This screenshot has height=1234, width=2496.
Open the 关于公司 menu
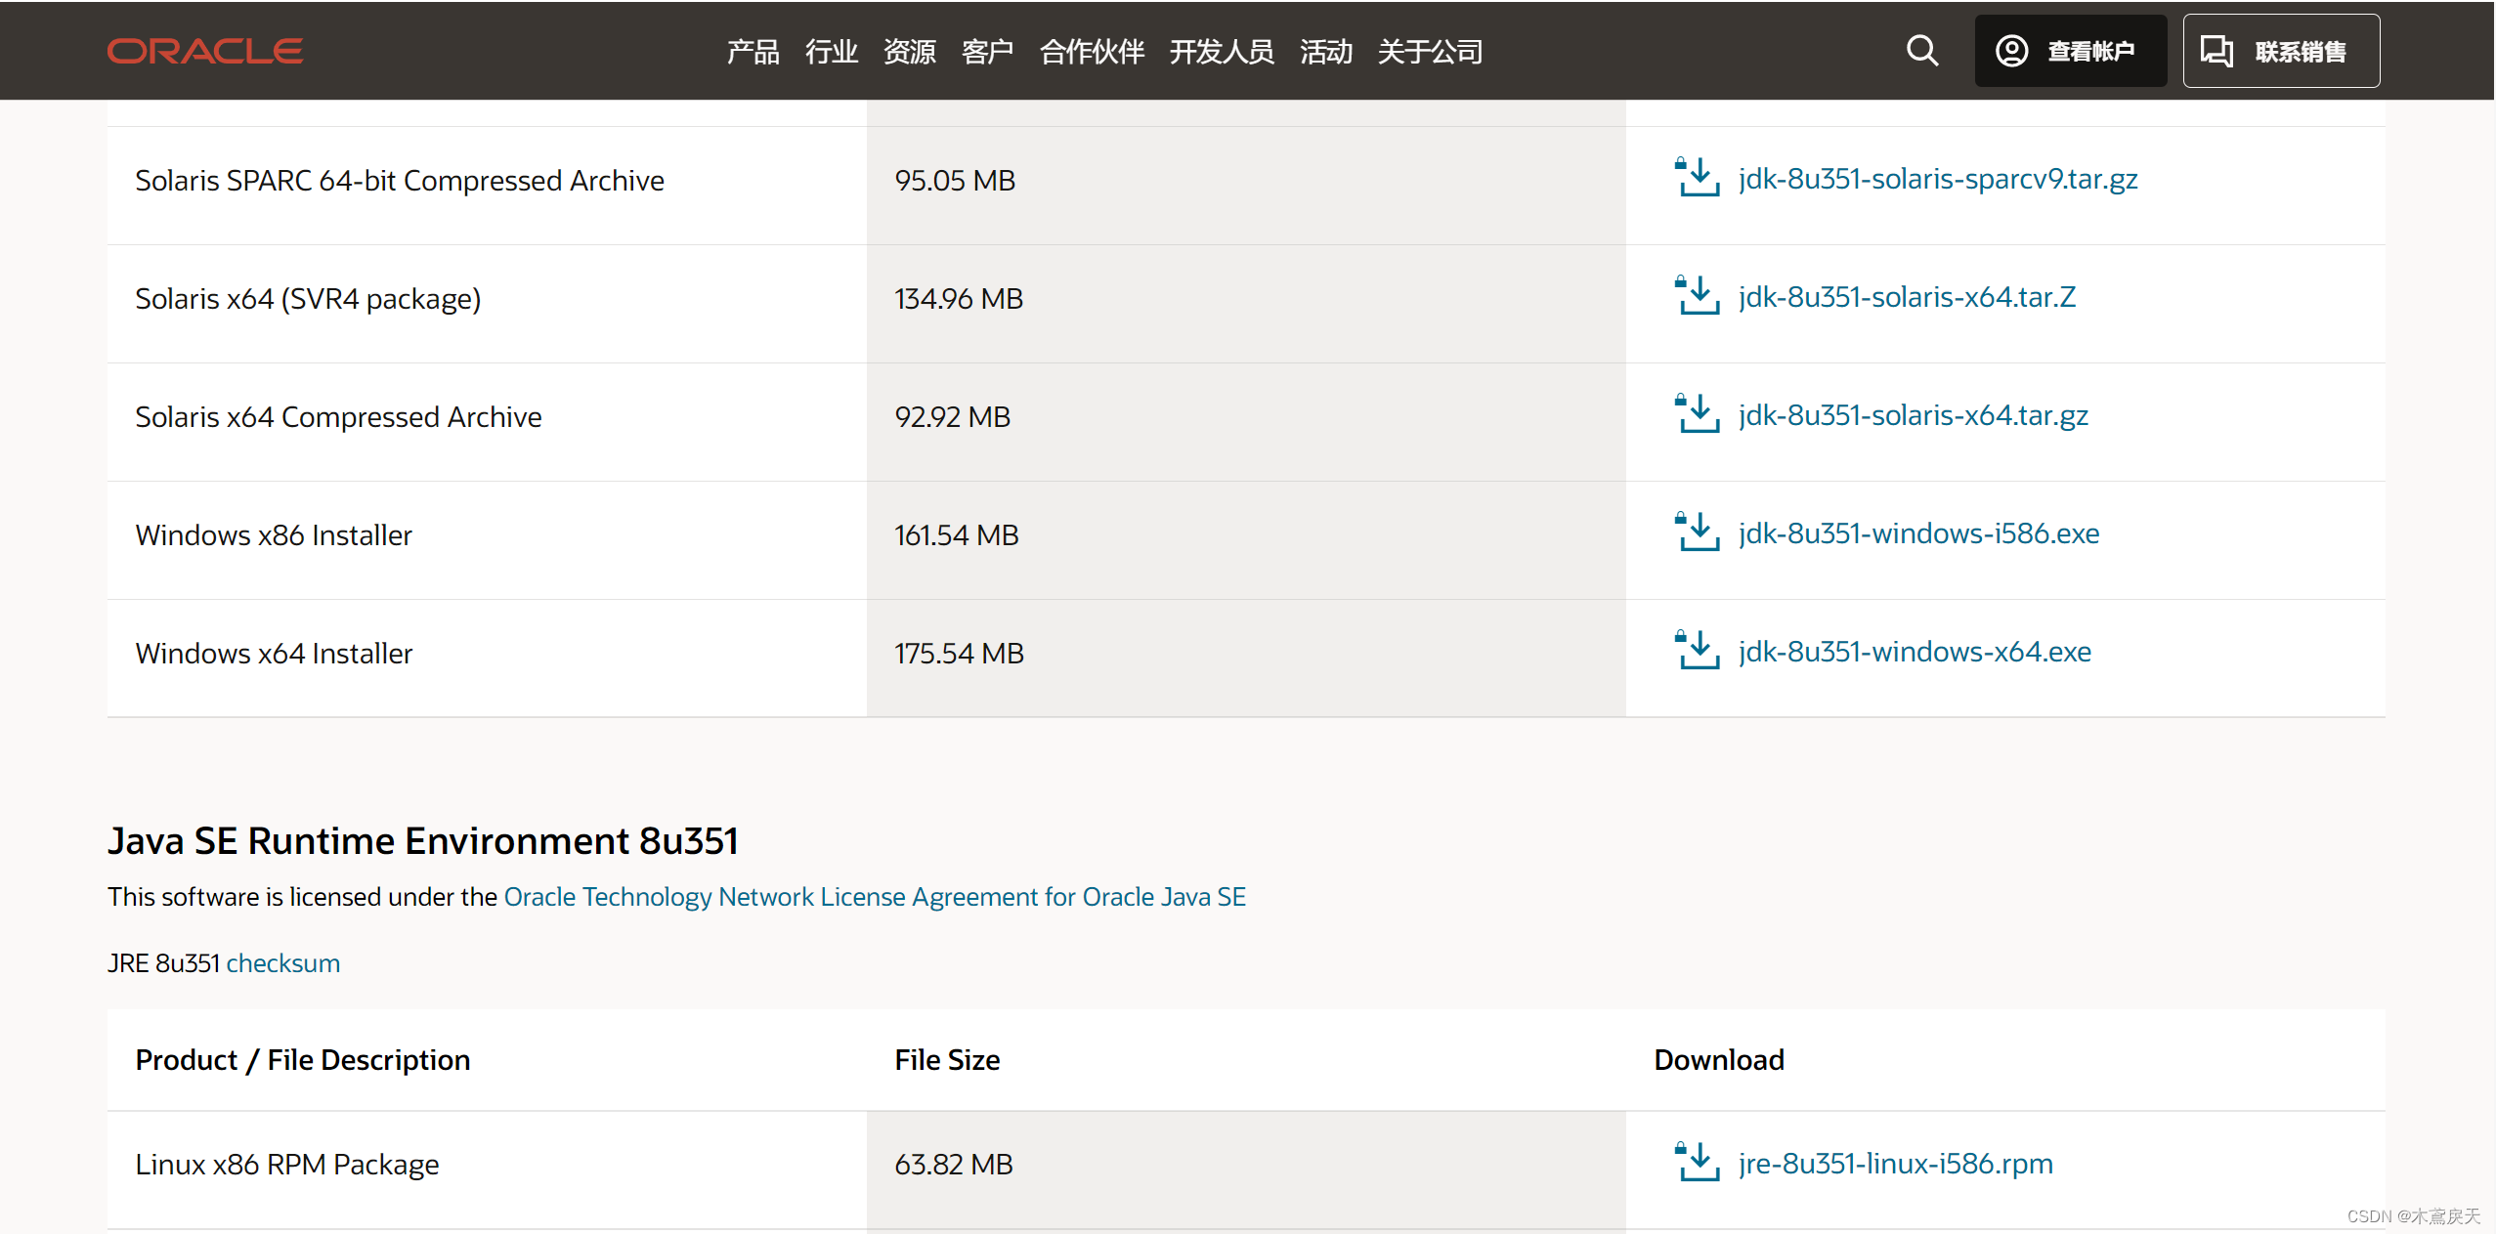[x=1430, y=52]
